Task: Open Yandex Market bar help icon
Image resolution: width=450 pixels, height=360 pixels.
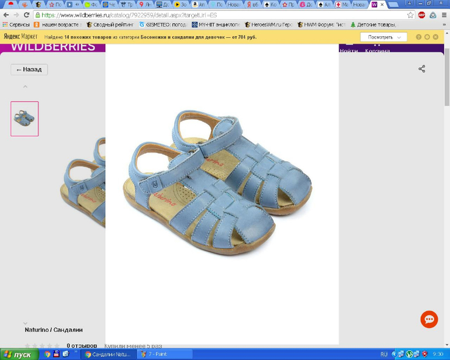Action: point(418,37)
